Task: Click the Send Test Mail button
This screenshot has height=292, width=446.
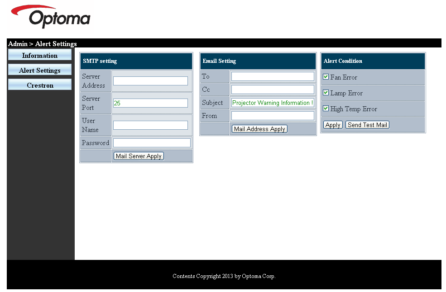Action: click(367, 125)
